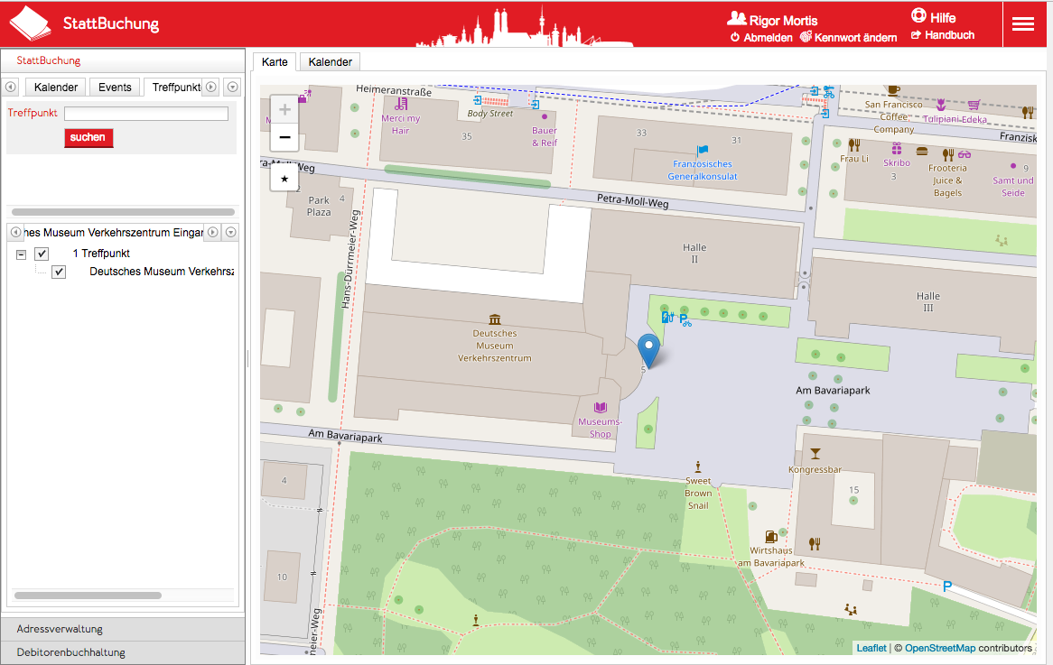The height and width of the screenshot is (665, 1053).
Task: Open the tab list dropdown beside Treffpunkt
Action: (232, 87)
